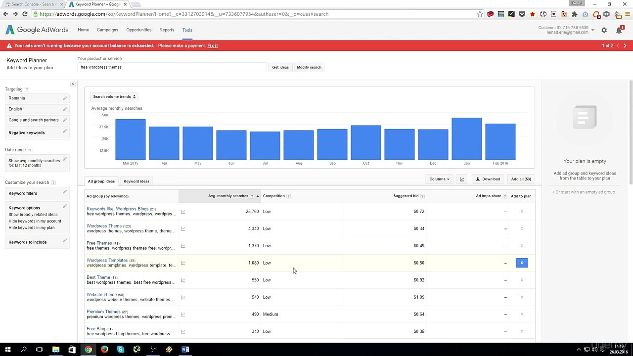Click Google AdWords logo
Viewport: 633px width, 356px height.
(x=37, y=30)
